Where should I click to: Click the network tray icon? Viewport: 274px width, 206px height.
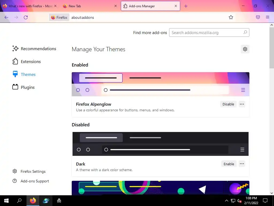coord(233,201)
